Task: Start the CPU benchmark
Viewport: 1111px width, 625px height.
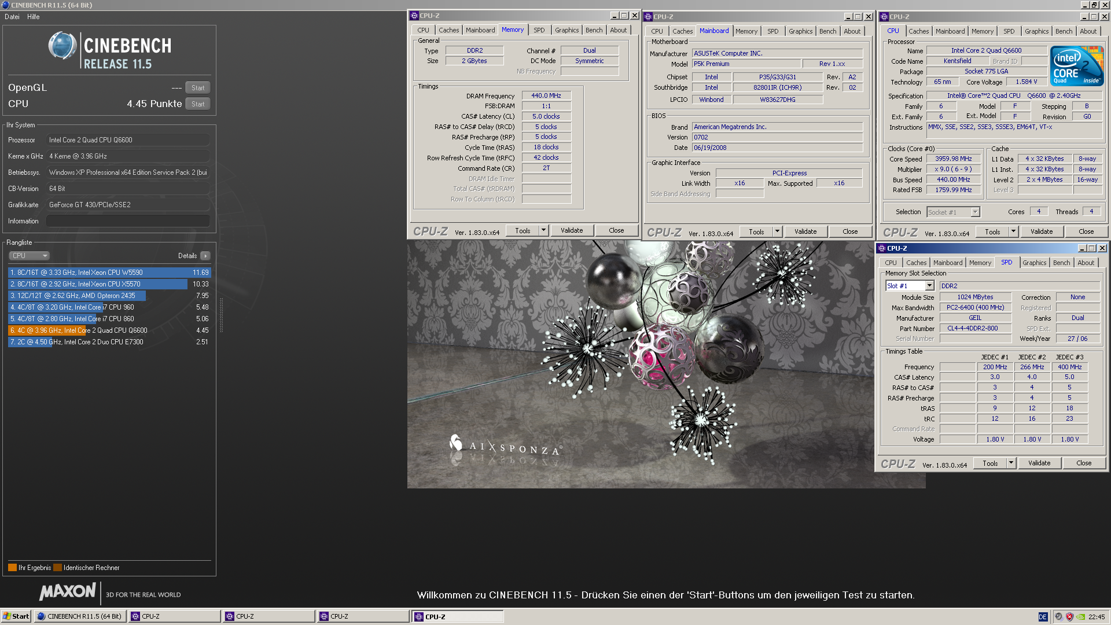Action: point(198,104)
